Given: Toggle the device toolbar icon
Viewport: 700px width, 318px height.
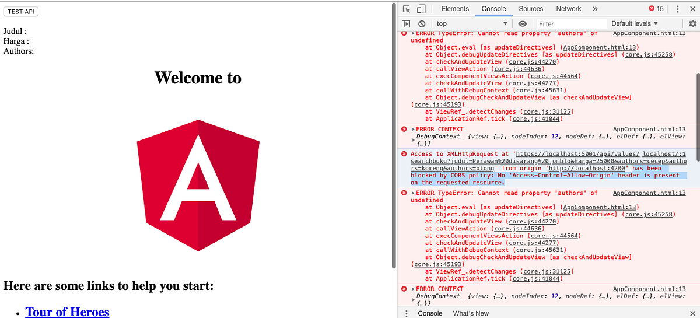Looking at the screenshot, I should click(421, 9).
